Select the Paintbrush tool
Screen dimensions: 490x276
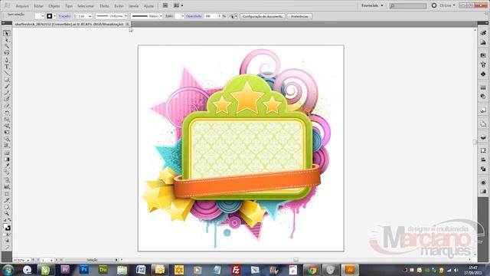coord(7,87)
